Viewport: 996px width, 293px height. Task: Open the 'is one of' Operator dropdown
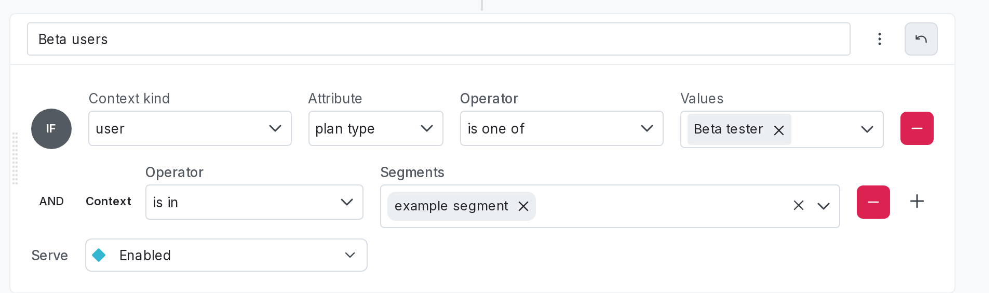(x=561, y=128)
